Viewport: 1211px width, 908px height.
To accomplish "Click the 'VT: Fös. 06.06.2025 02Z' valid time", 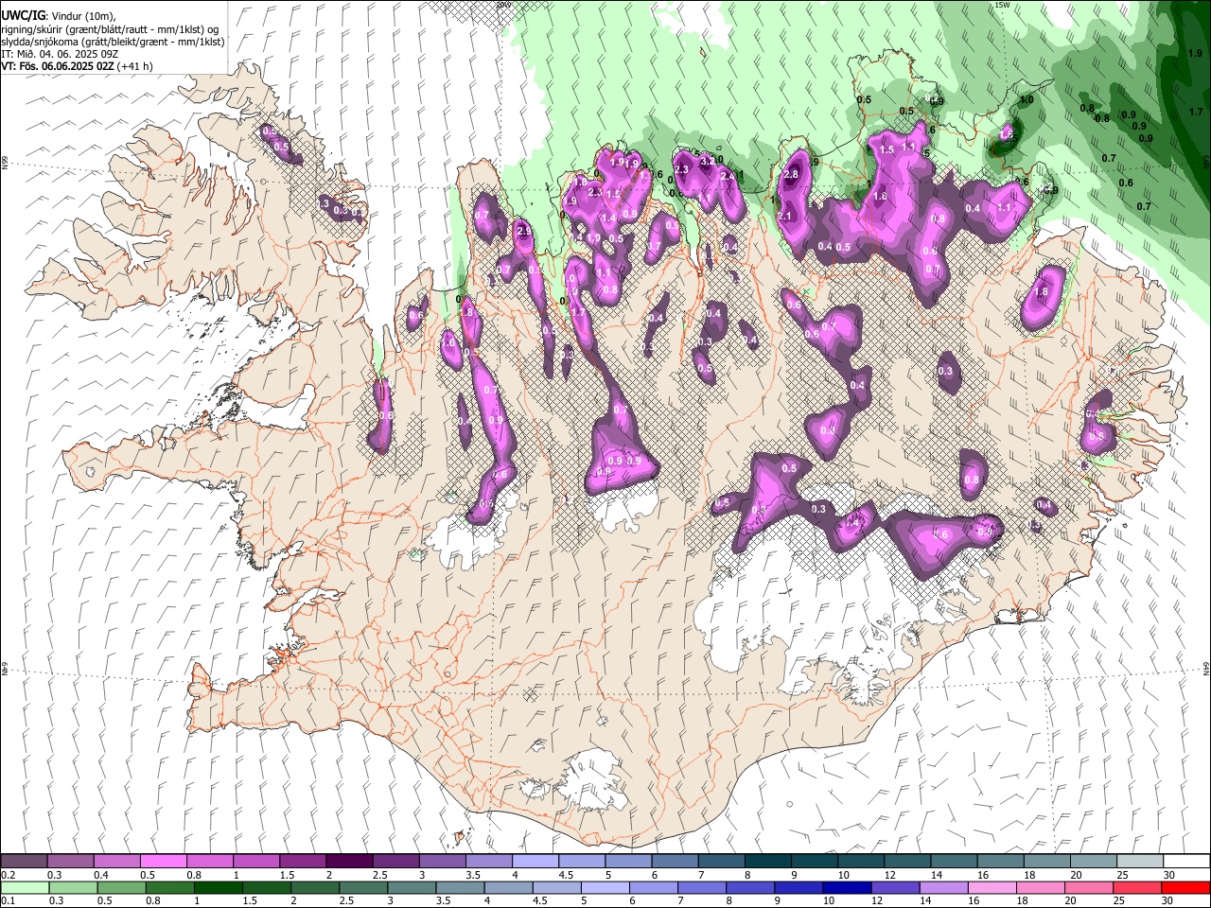I will click(58, 66).
